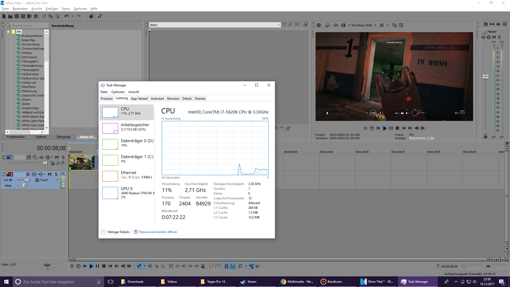Click the video preview settings gear icon

[x=319, y=25]
